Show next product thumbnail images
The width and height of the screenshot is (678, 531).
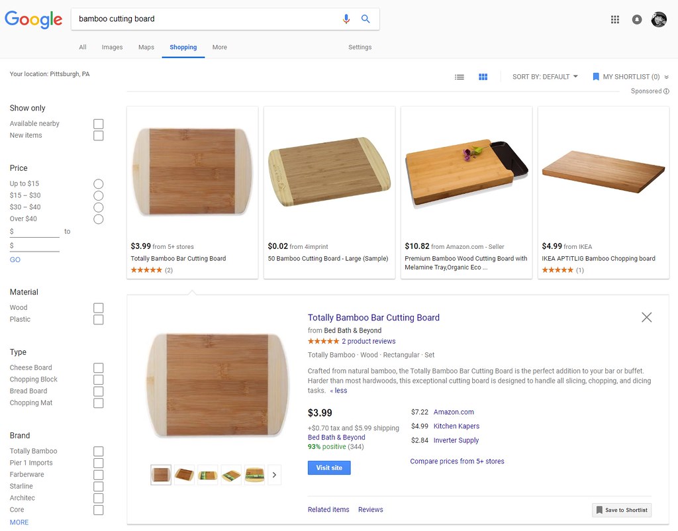(274, 475)
